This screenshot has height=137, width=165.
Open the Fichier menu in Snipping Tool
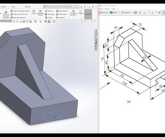tap(101, 9)
